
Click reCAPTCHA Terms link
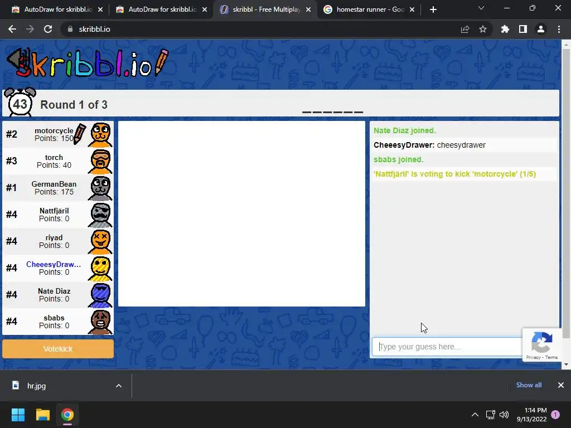point(551,357)
